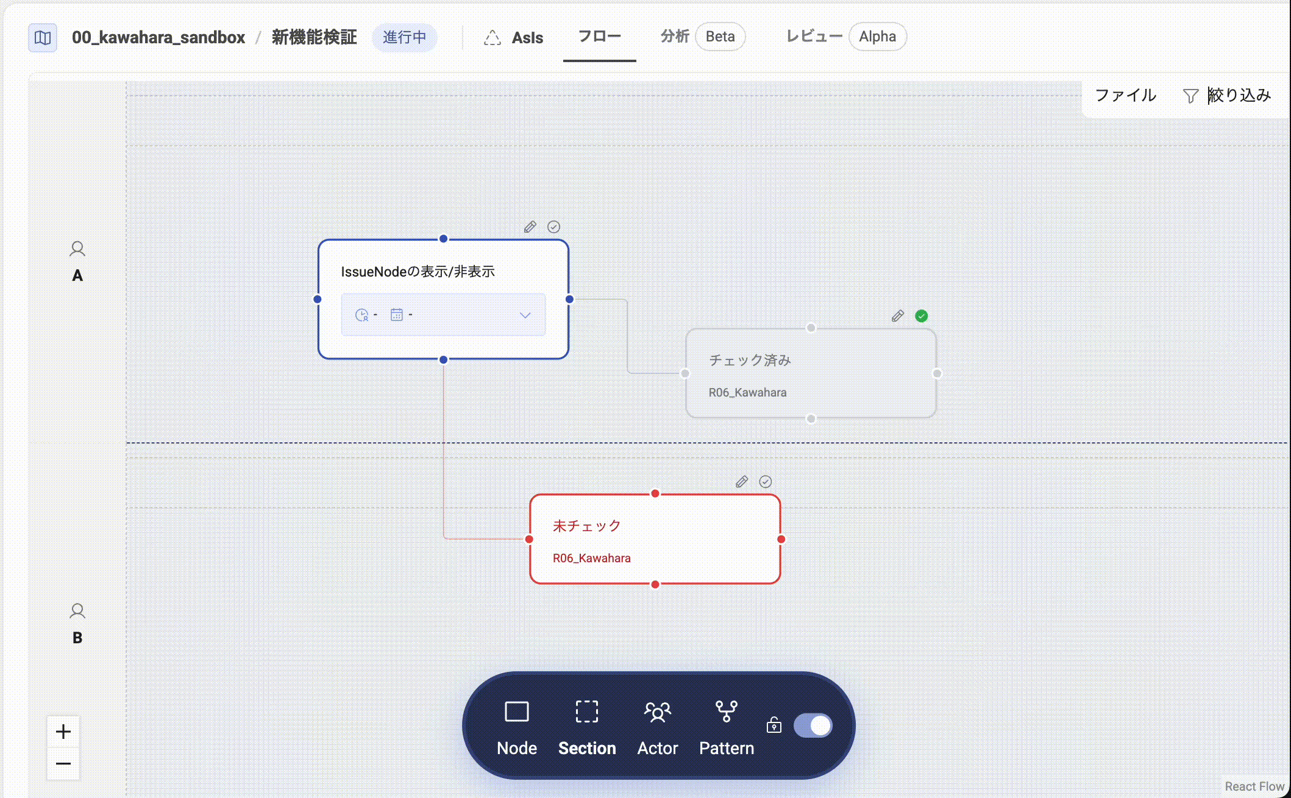The image size is (1291, 798).
Task: Switch to the AsIs tab
Action: [527, 38]
